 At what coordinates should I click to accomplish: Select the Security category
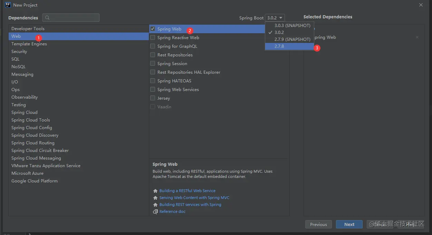tap(19, 52)
